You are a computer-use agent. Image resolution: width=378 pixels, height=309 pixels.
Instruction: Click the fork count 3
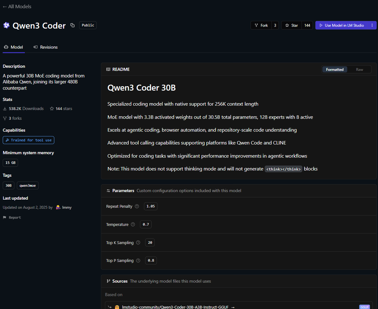point(275,25)
